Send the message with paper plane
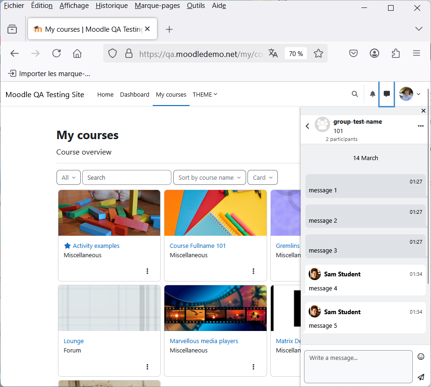Screen dimensions: 431x387 tap(421, 377)
